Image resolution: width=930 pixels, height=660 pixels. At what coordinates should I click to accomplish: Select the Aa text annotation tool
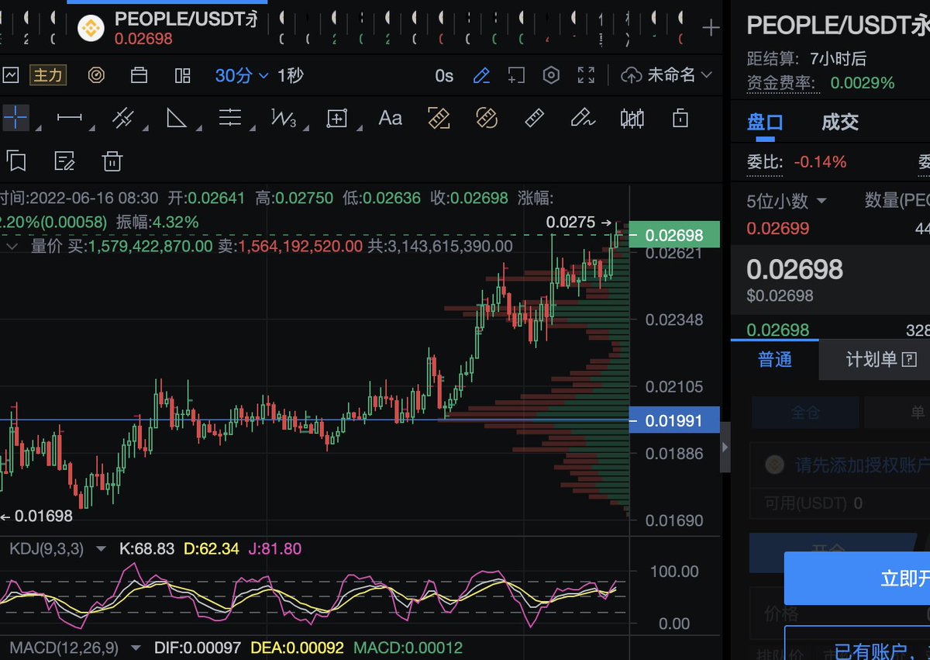point(390,118)
